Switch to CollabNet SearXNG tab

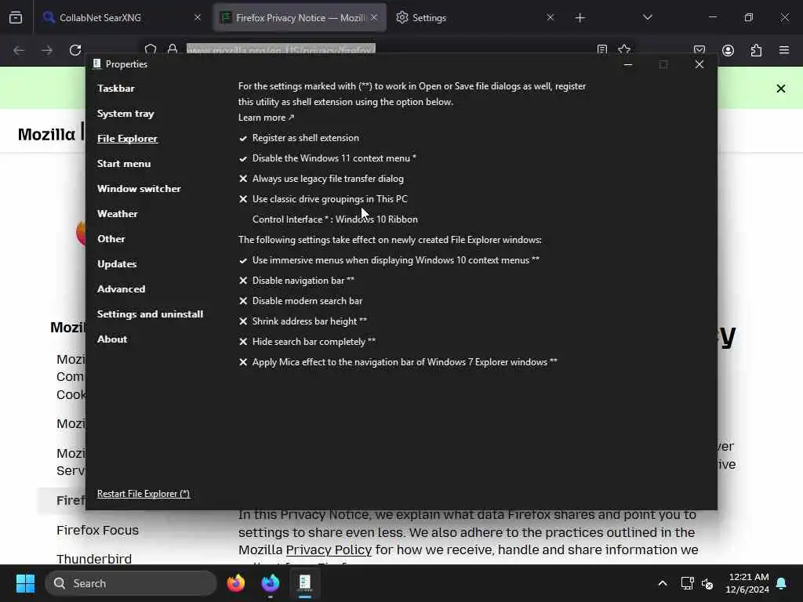122,17
